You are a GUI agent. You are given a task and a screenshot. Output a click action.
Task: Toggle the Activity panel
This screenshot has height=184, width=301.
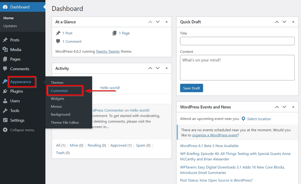click(x=166, y=68)
